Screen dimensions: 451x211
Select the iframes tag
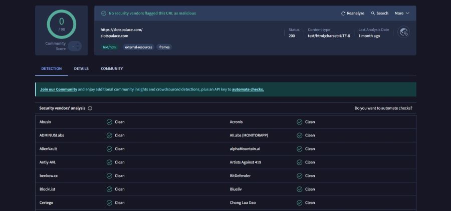click(x=164, y=47)
